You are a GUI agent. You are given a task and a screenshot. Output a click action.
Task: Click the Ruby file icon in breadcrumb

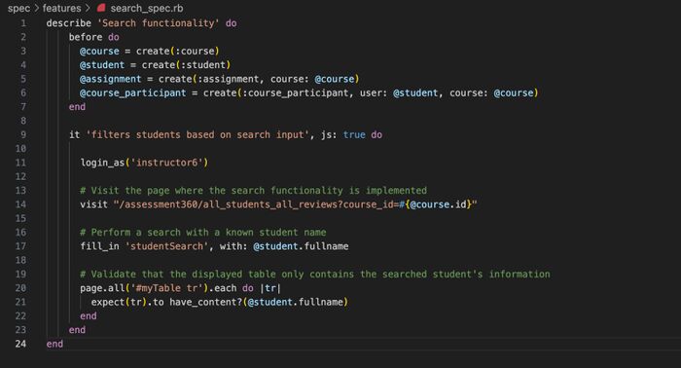(x=101, y=8)
